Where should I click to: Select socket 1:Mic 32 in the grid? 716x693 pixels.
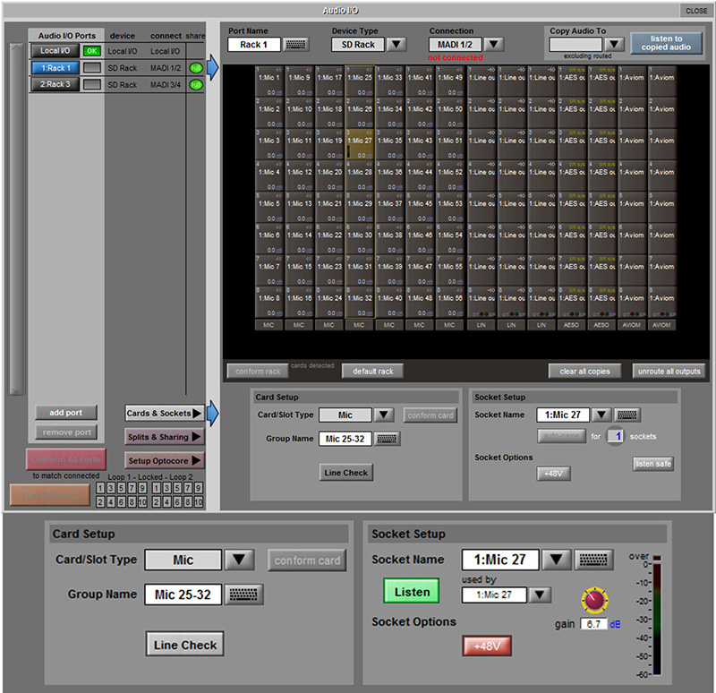click(x=360, y=302)
